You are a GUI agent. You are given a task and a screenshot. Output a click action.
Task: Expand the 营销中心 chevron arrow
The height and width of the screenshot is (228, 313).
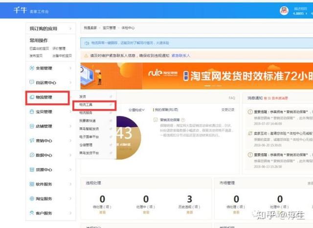70,140
